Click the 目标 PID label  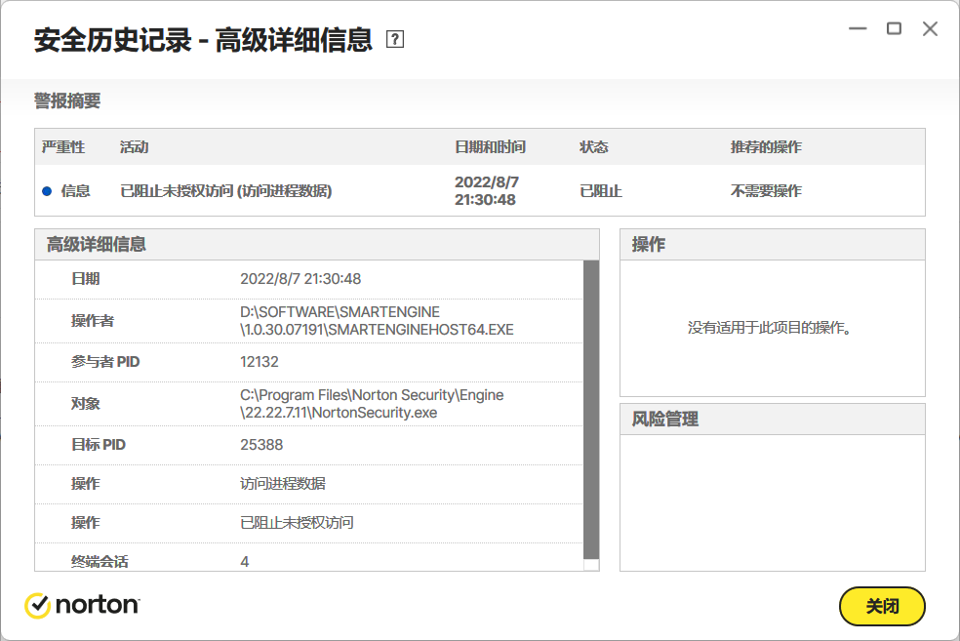(98, 445)
